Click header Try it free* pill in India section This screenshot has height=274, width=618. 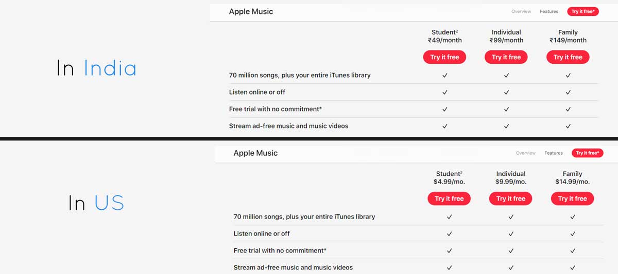click(583, 11)
